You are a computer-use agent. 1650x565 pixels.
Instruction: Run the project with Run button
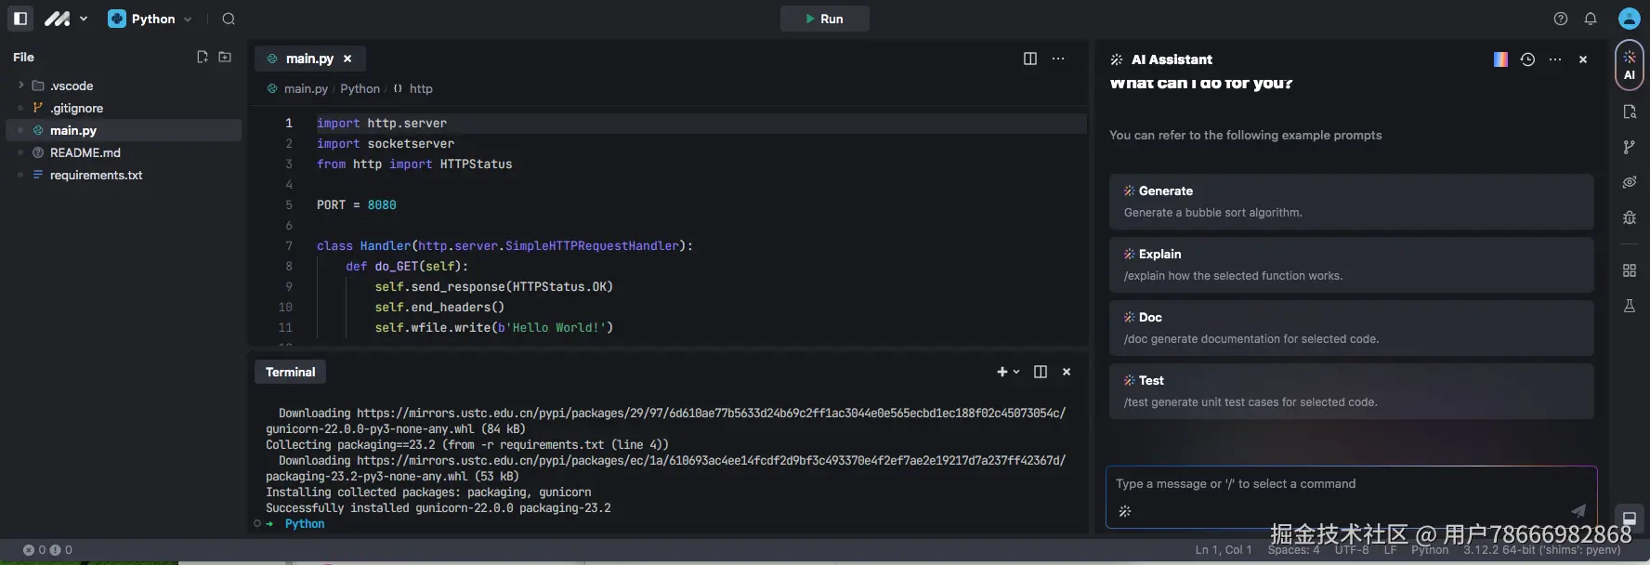tap(824, 19)
